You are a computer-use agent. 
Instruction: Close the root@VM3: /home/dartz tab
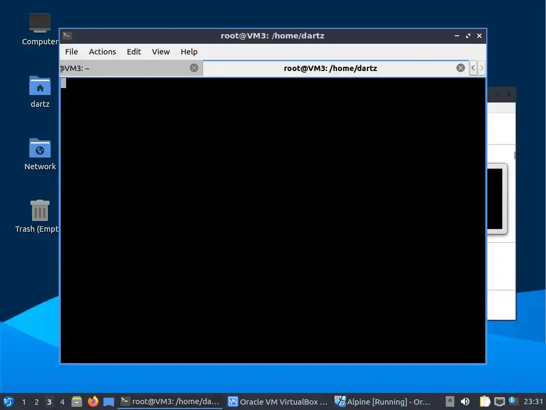(x=460, y=68)
